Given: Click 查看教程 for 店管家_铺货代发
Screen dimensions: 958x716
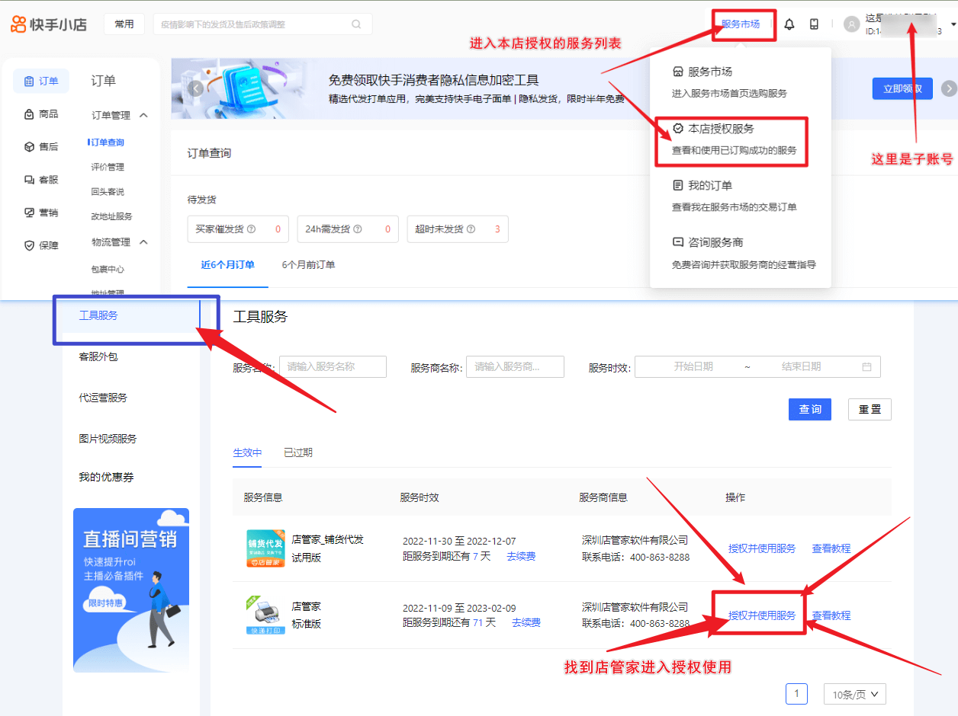Looking at the screenshot, I should (x=831, y=548).
